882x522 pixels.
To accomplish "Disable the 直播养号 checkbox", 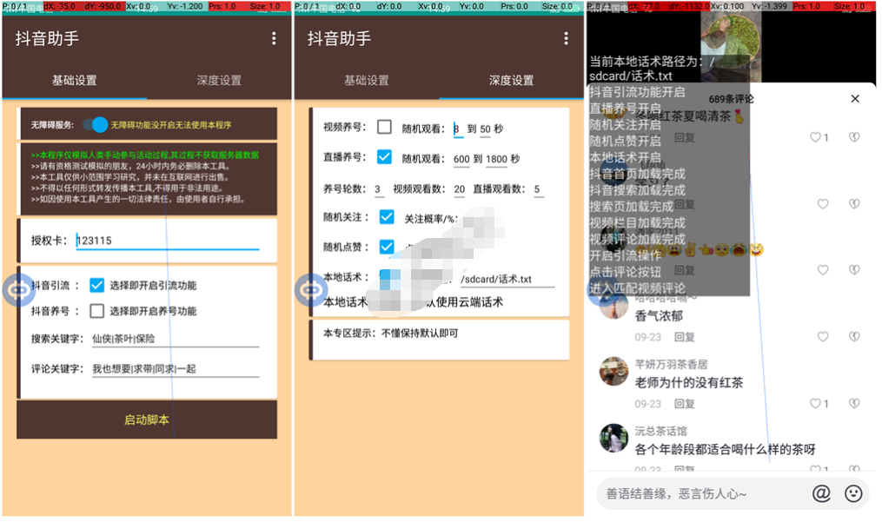I will click(384, 157).
